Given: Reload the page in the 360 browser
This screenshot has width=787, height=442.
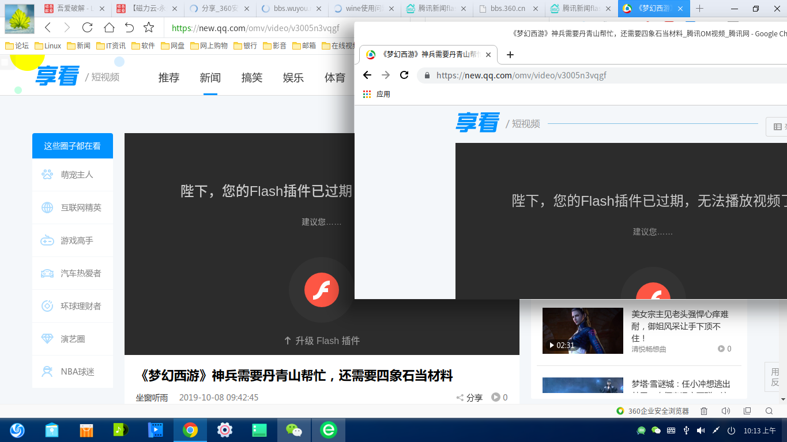Looking at the screenshot, I should pos(87,28).
